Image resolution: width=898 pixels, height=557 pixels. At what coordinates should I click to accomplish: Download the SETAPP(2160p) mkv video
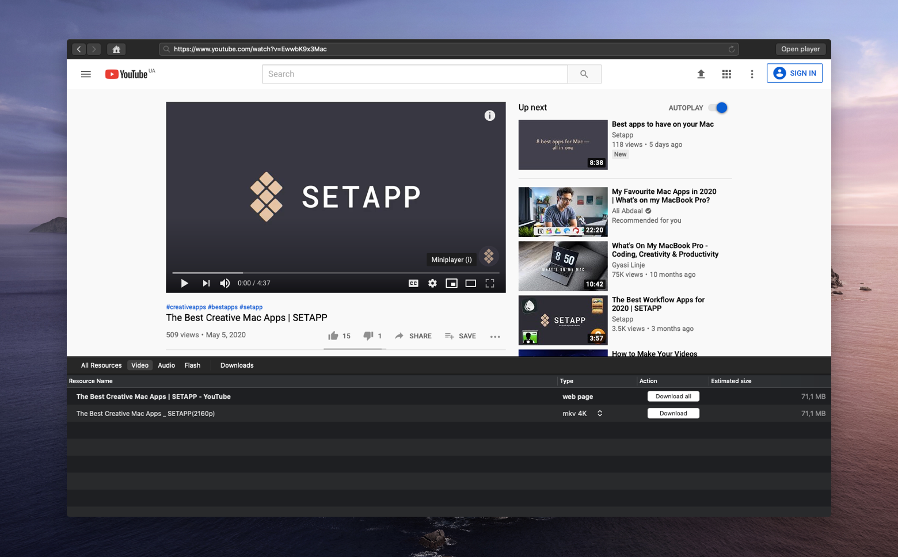[673, 413]
